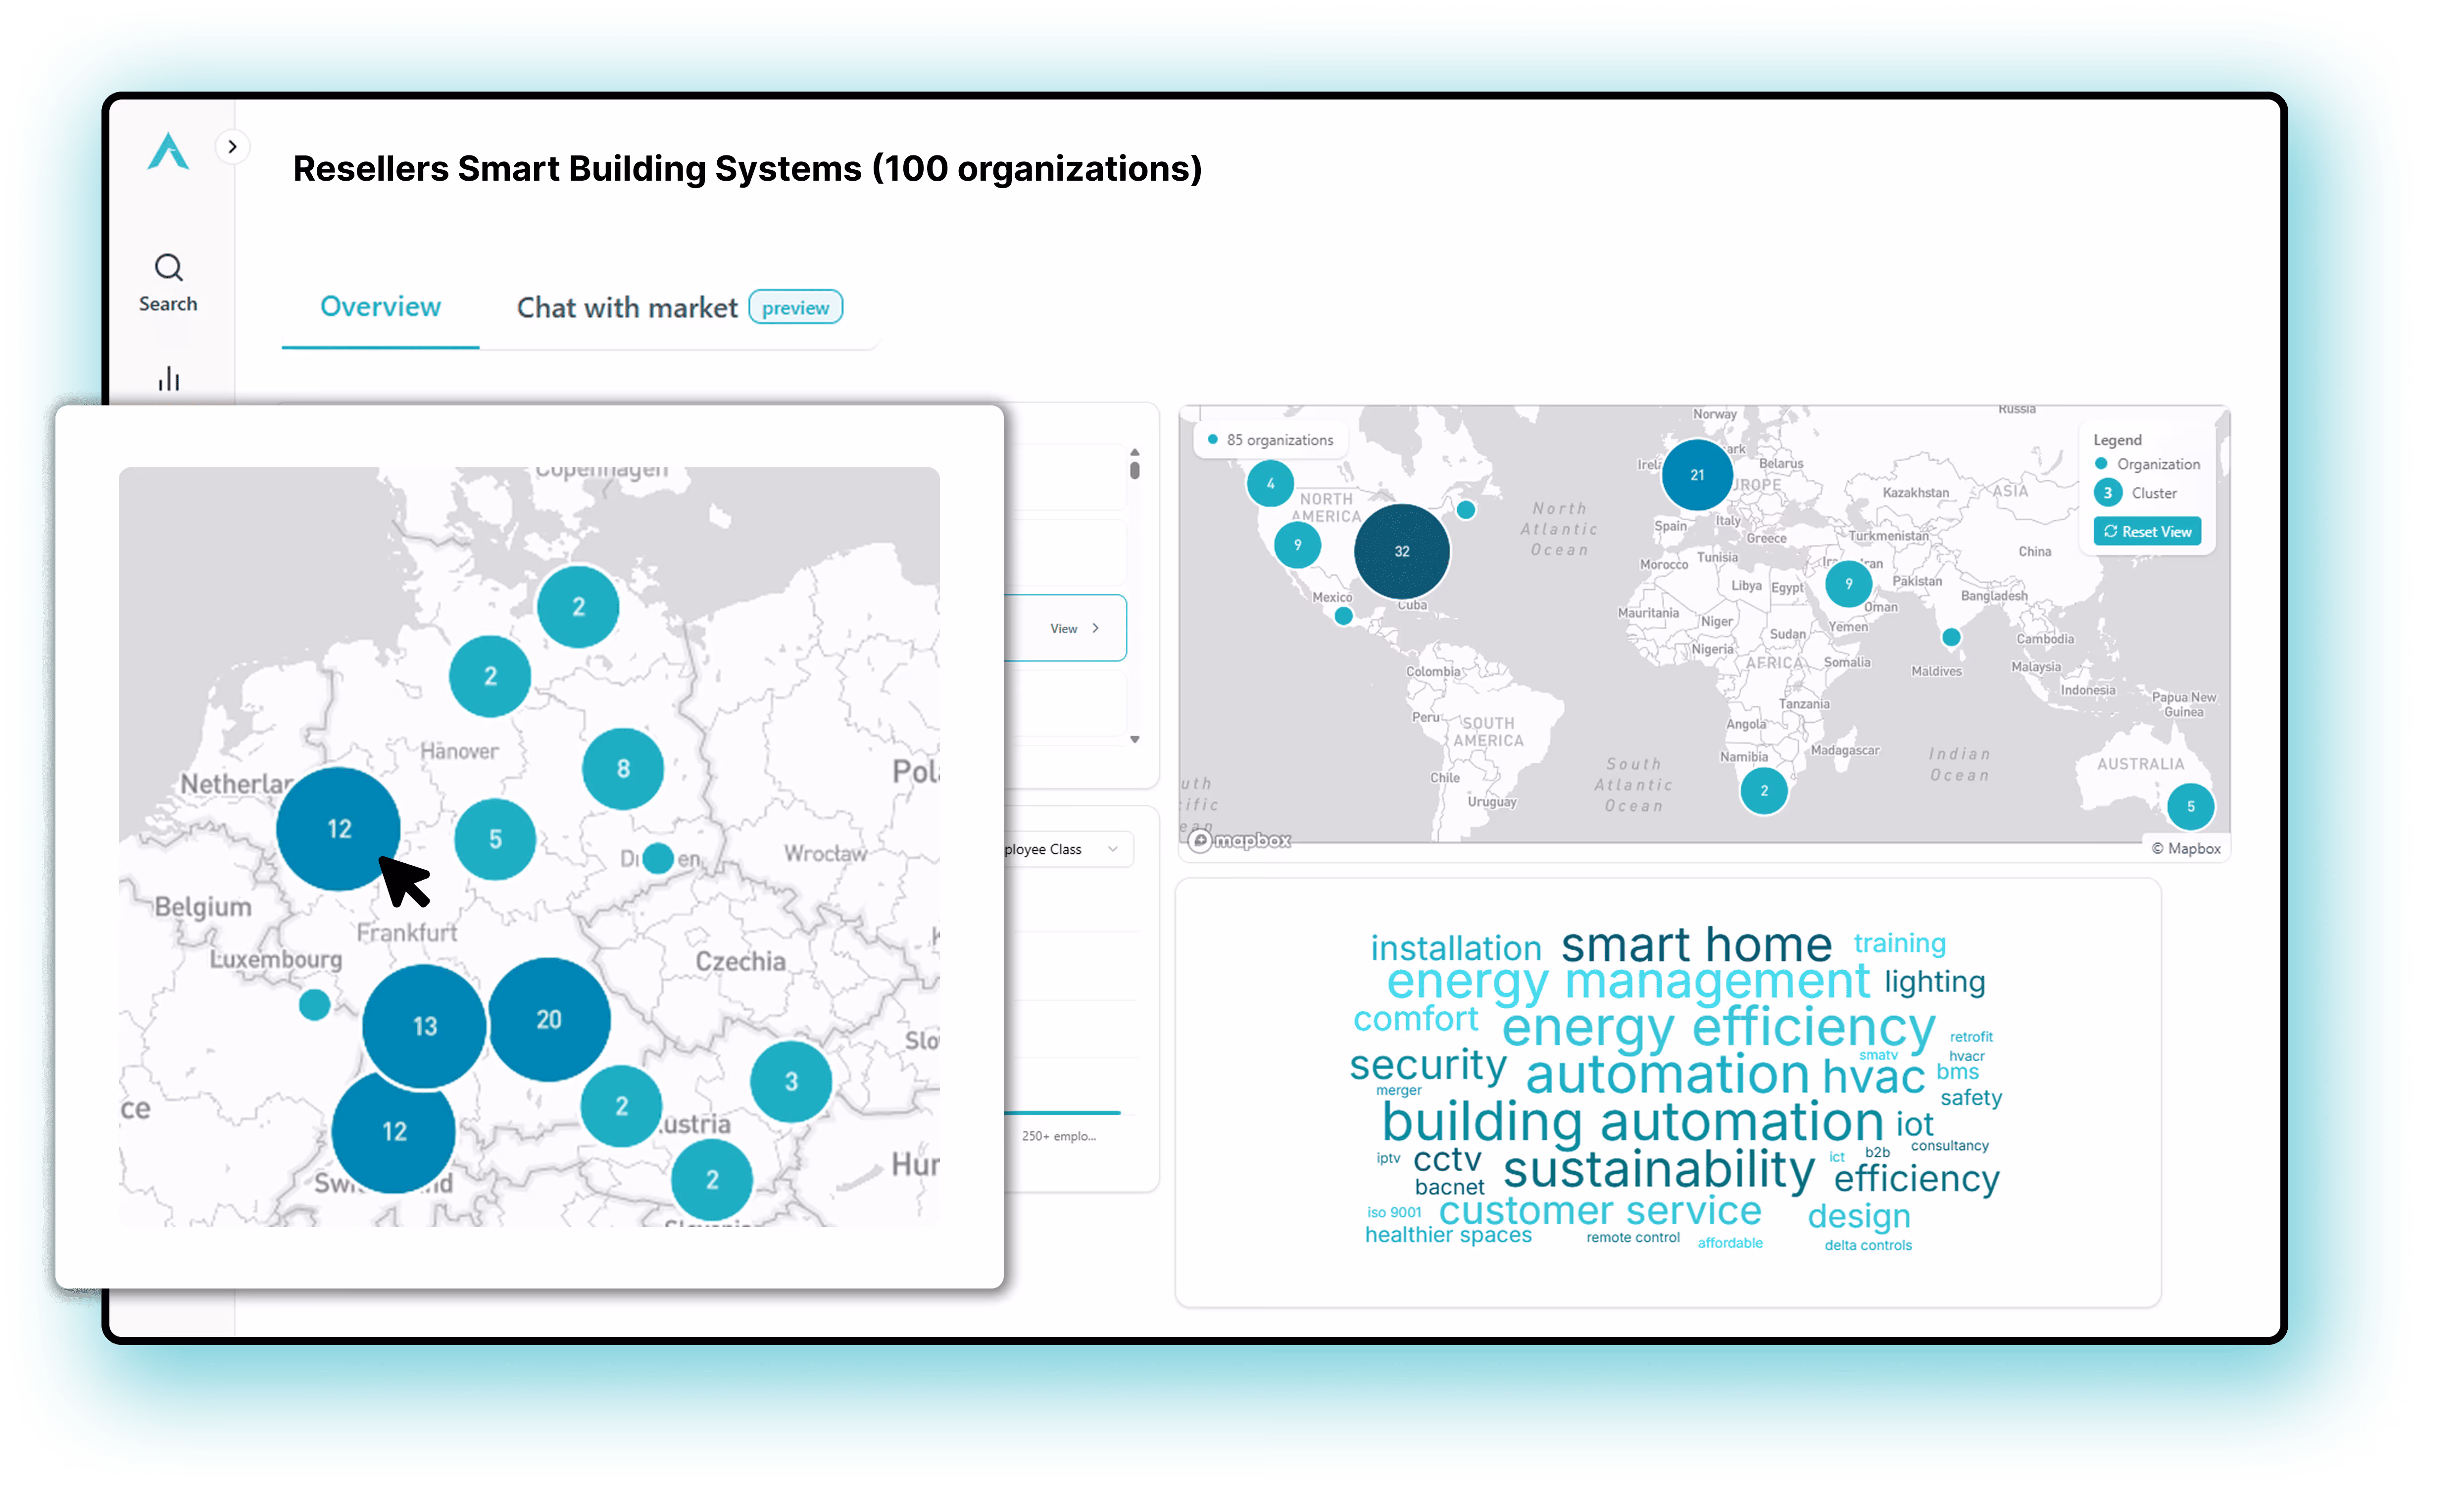
Task: Click the preview badge next to Chat with market
Action: [796, 308]
